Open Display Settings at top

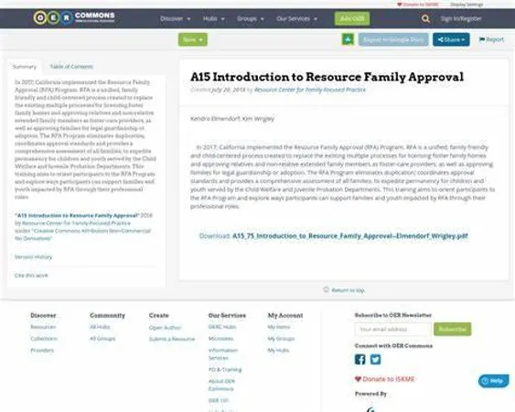pyautogui.click(x=467, y=5)
